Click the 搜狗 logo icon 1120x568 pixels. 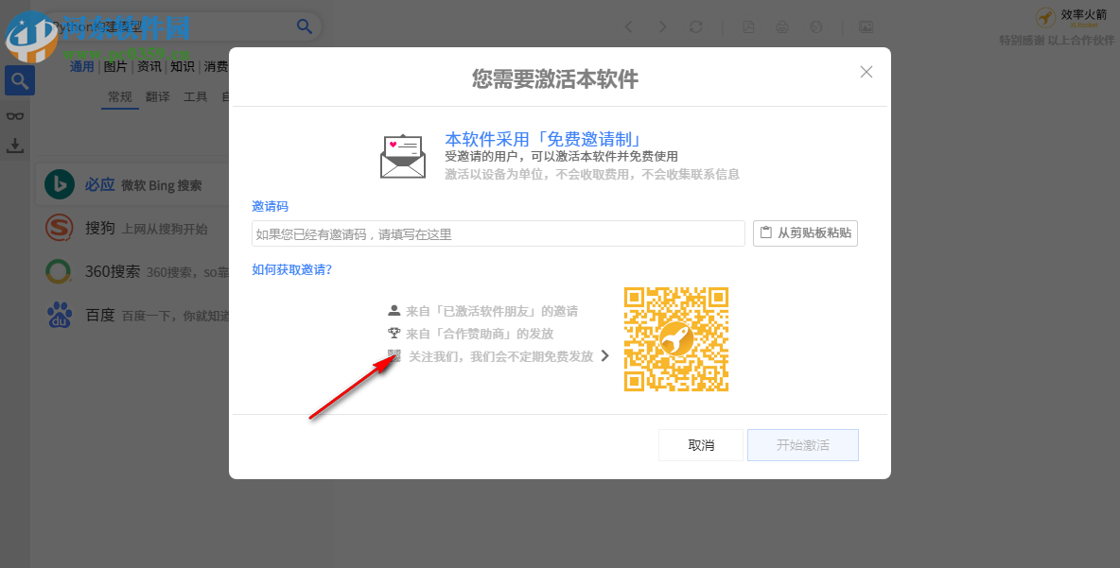point(60,228)
